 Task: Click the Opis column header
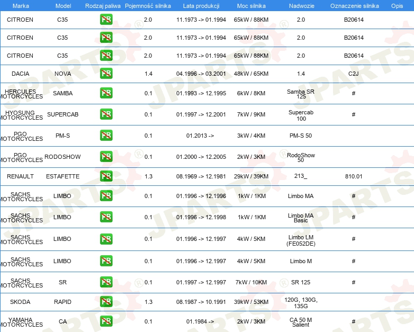coord(397,6)
